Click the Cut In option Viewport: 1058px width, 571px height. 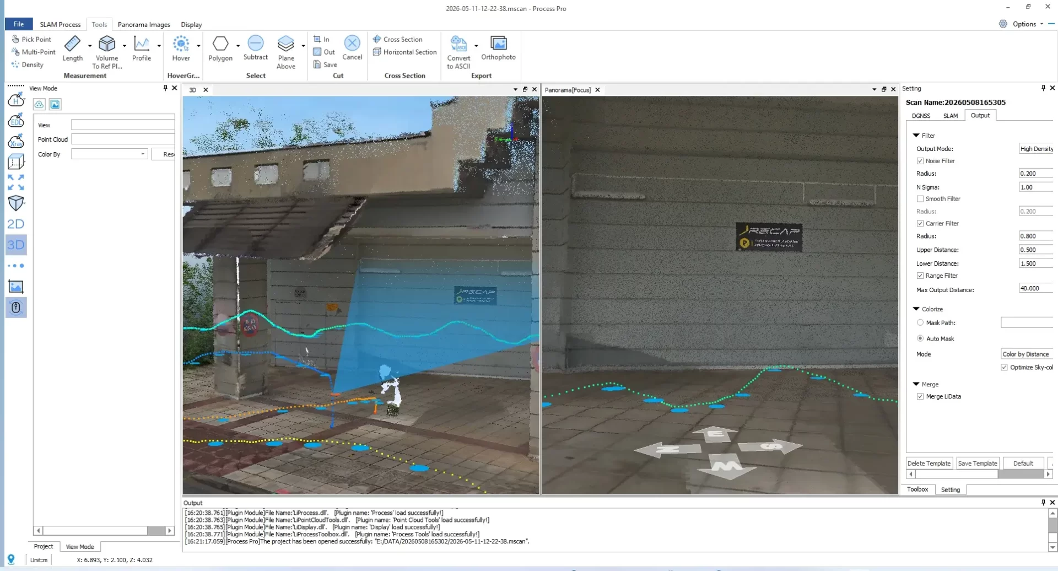pyautogui.click(x=322, y=39)
